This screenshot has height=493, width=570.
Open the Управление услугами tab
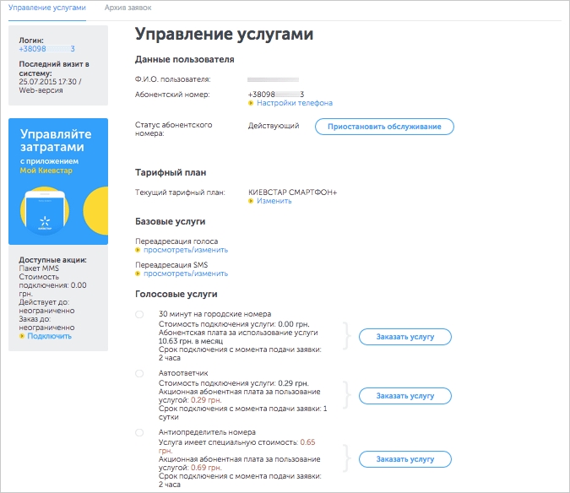coord(47,8)
